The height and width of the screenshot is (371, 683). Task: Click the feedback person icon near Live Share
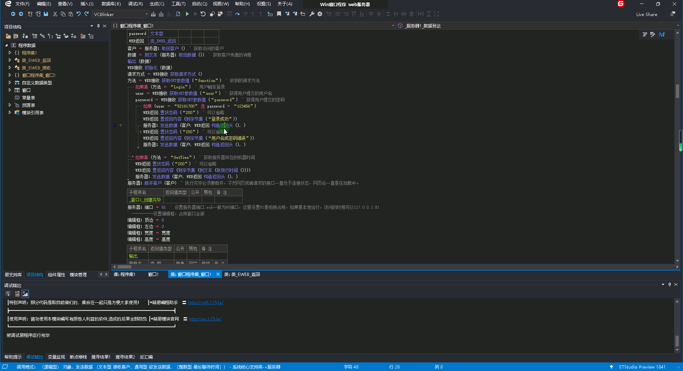coord(672,14)
